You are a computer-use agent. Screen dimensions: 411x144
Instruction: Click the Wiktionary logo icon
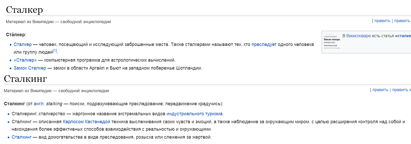332,41
